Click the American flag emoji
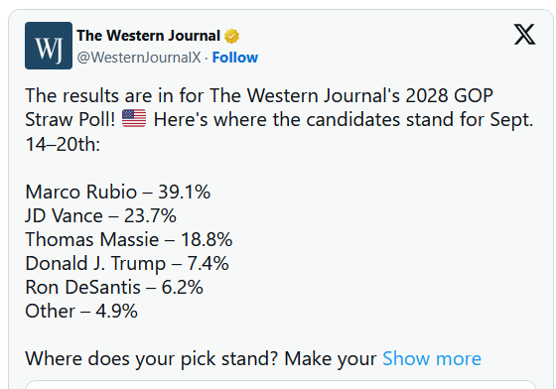 (x=134, y=118)
